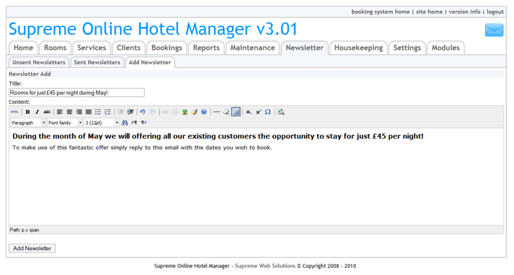Increase the indent
The image size is (514, 275).
(130, 112)
